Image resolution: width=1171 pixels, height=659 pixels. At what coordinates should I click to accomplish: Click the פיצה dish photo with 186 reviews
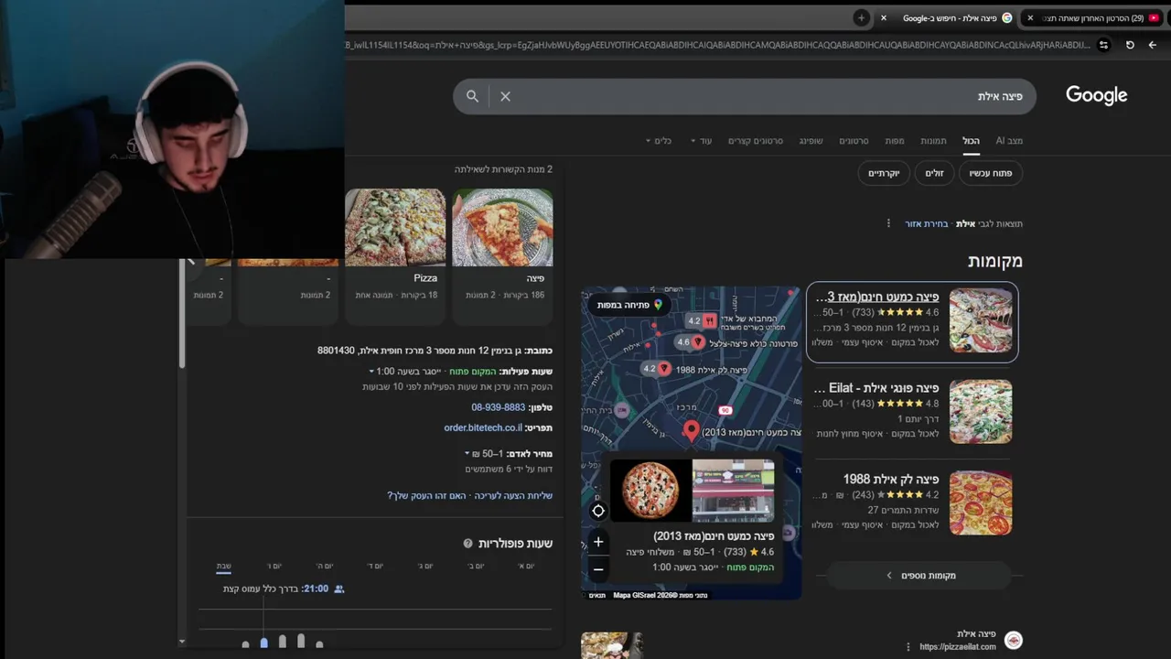(502, 227)
